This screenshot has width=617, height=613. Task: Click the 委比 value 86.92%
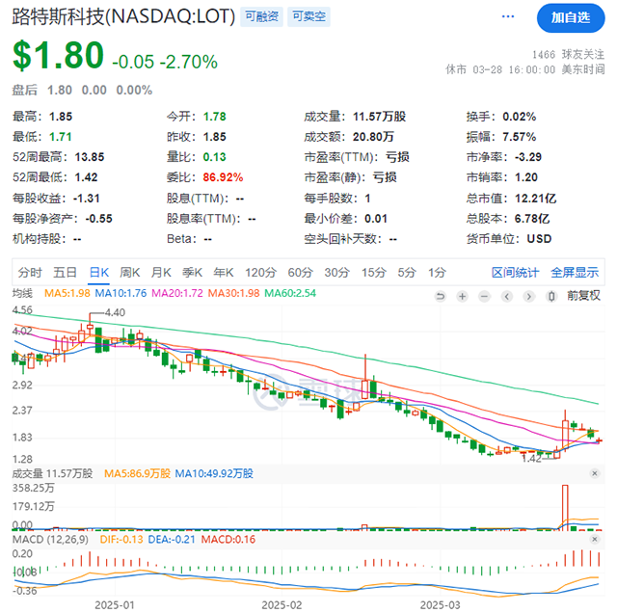pyautogui.click(x=223, y=177)
